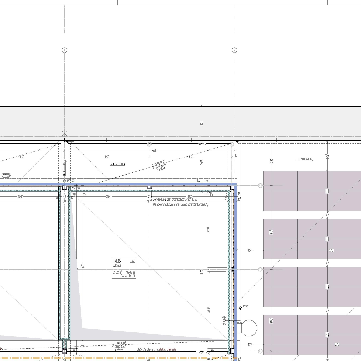This screenshot has width=361, height=361.
Task: Click the grid axis bubble 11
Action: [65, 50]
